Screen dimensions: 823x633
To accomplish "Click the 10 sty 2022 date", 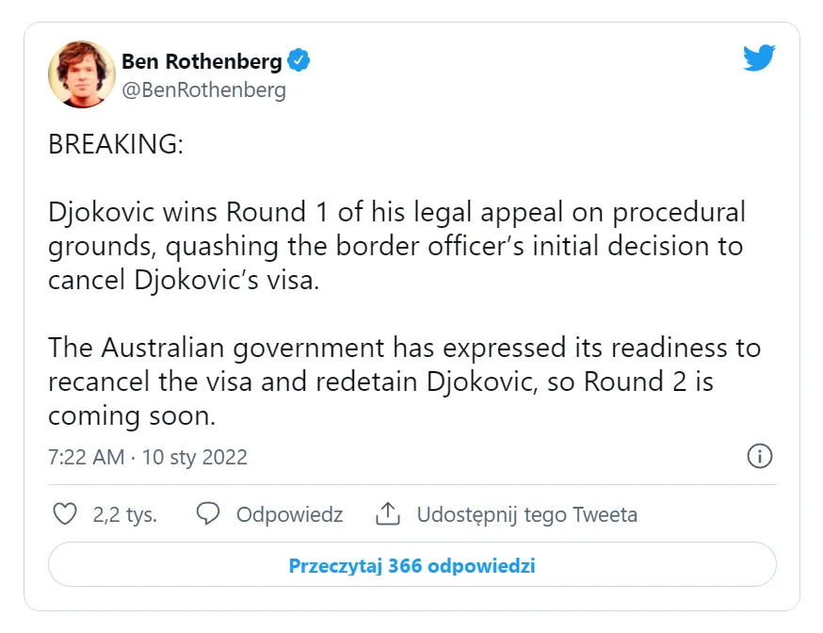I will coord(197,458).
